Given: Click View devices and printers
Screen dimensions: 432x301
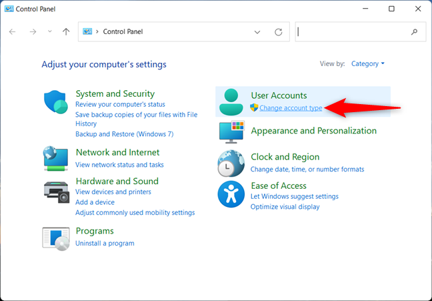Looking at the screenshot, I should (113, 192).
